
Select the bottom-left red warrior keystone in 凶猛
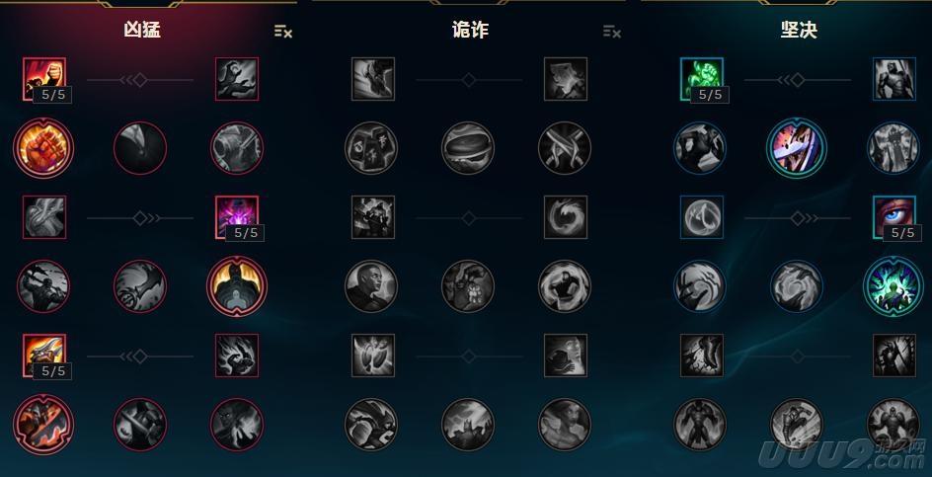(43, 425)
